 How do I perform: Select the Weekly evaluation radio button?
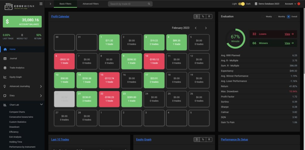263,17
